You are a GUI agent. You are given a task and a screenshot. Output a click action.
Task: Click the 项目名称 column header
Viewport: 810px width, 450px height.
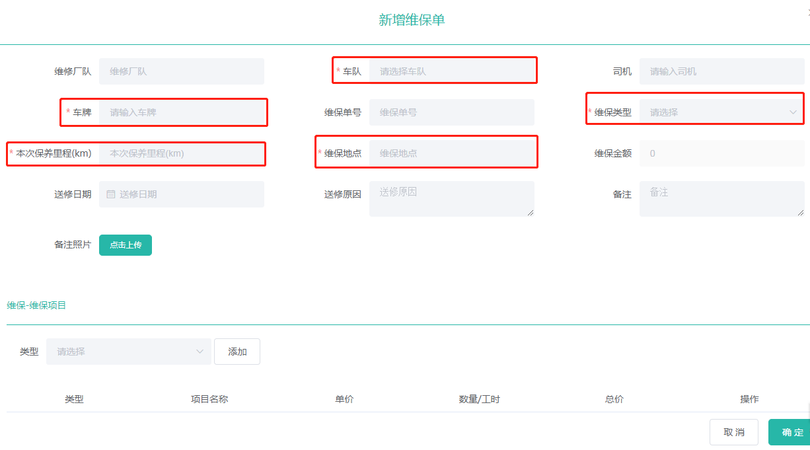click(x=209, y=399)
